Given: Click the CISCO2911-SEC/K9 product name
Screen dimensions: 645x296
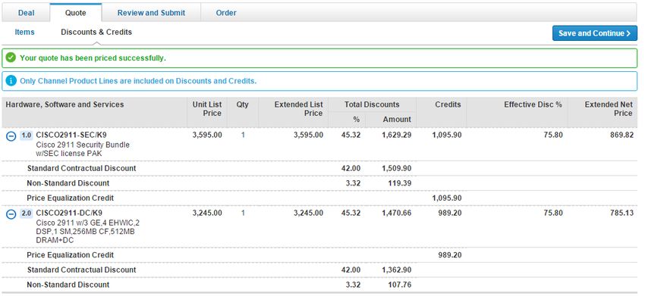Looking at the screenshot, I should 71,135.
